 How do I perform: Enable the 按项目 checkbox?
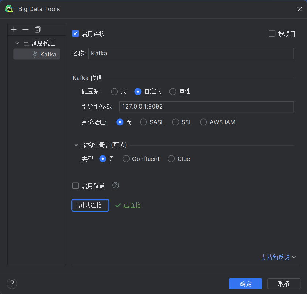tap(272, 33)
